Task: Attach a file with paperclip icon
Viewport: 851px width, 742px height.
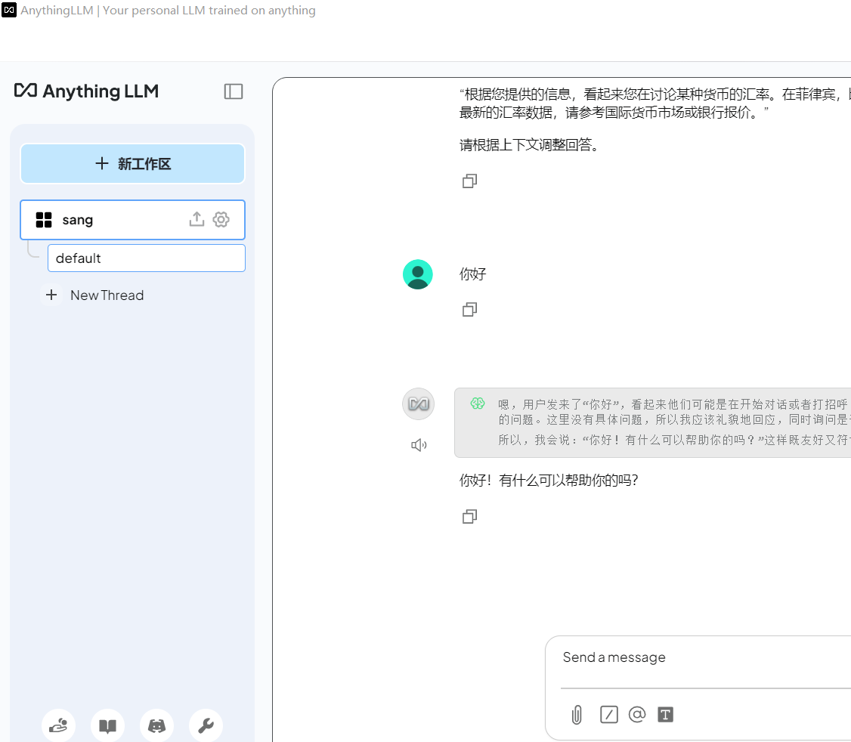Action: pos(577,714)
